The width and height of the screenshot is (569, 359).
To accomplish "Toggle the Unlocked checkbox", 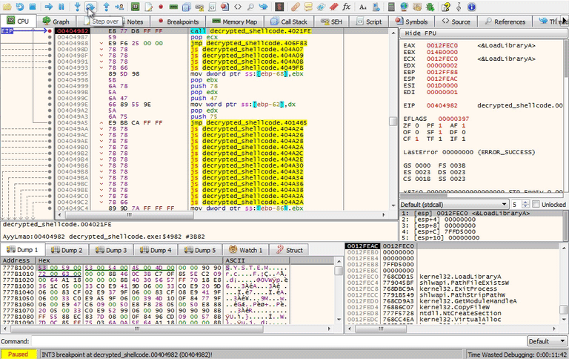I will coord(536,204).
